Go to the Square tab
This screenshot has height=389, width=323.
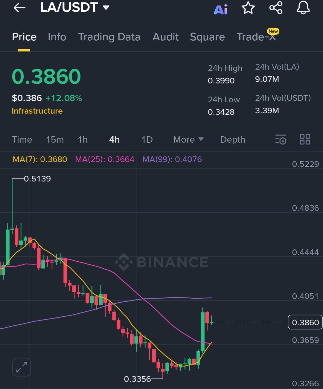tap(207, 37)
